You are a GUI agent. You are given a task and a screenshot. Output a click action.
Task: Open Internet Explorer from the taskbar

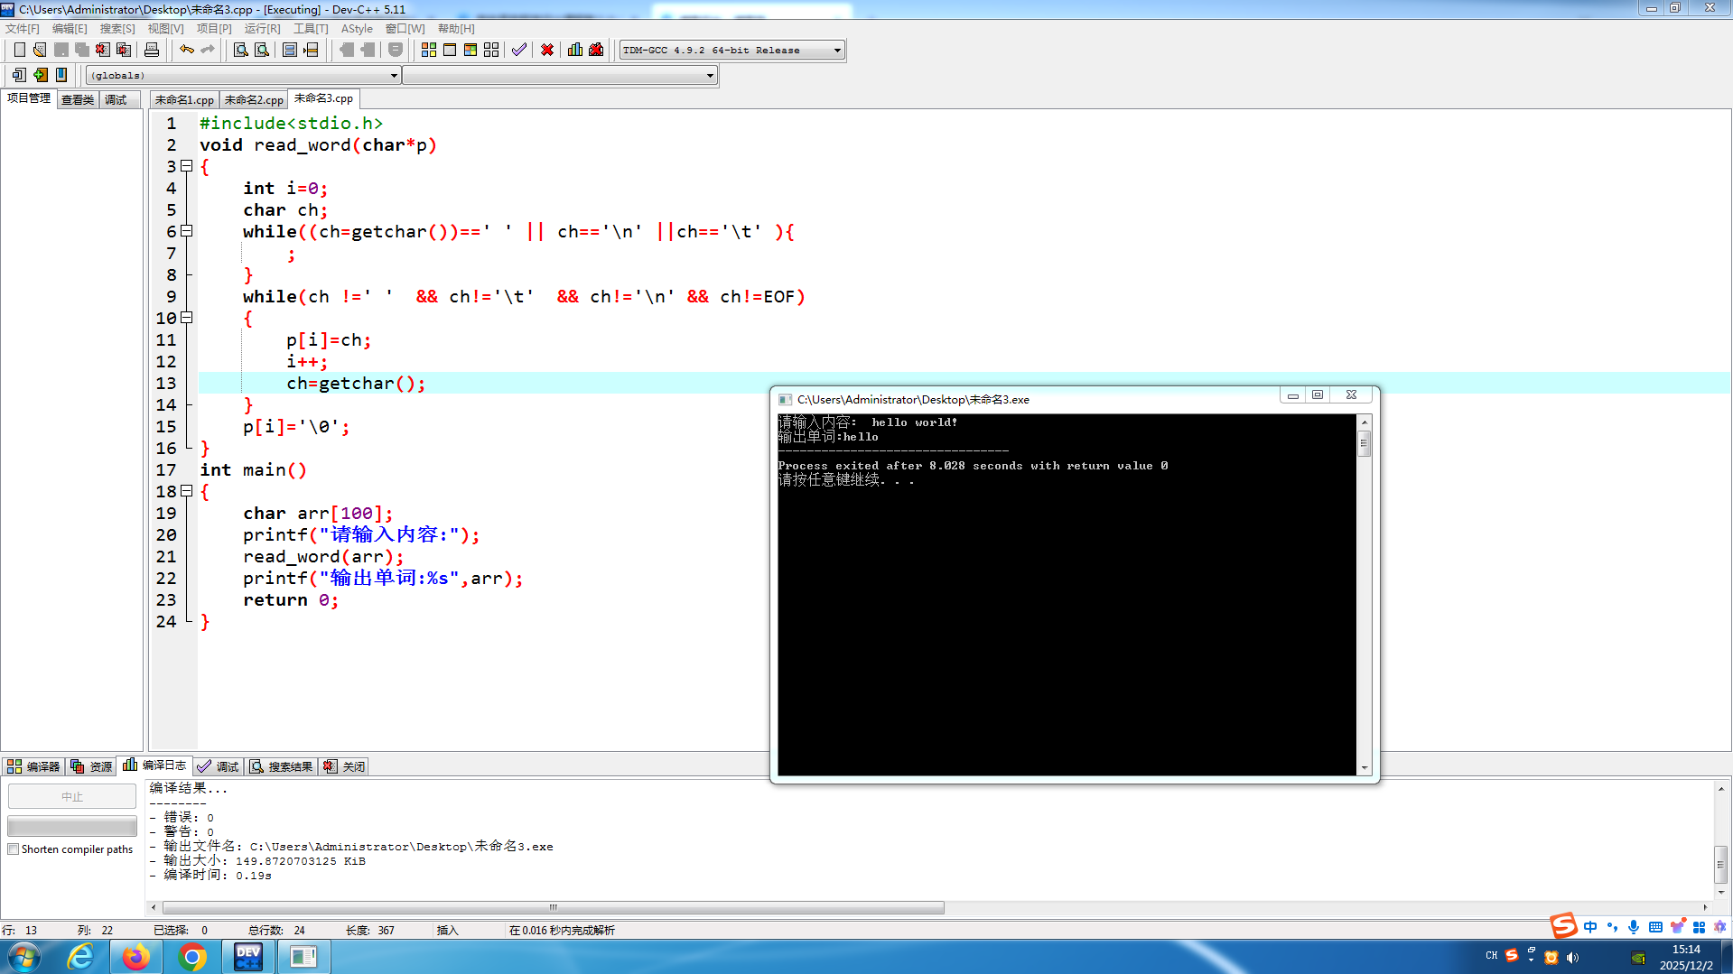click(80, 957)
